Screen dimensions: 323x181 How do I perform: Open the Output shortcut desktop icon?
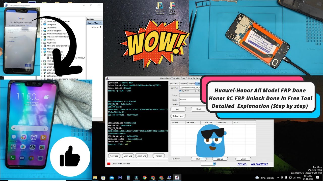click(x=173, y=8)
